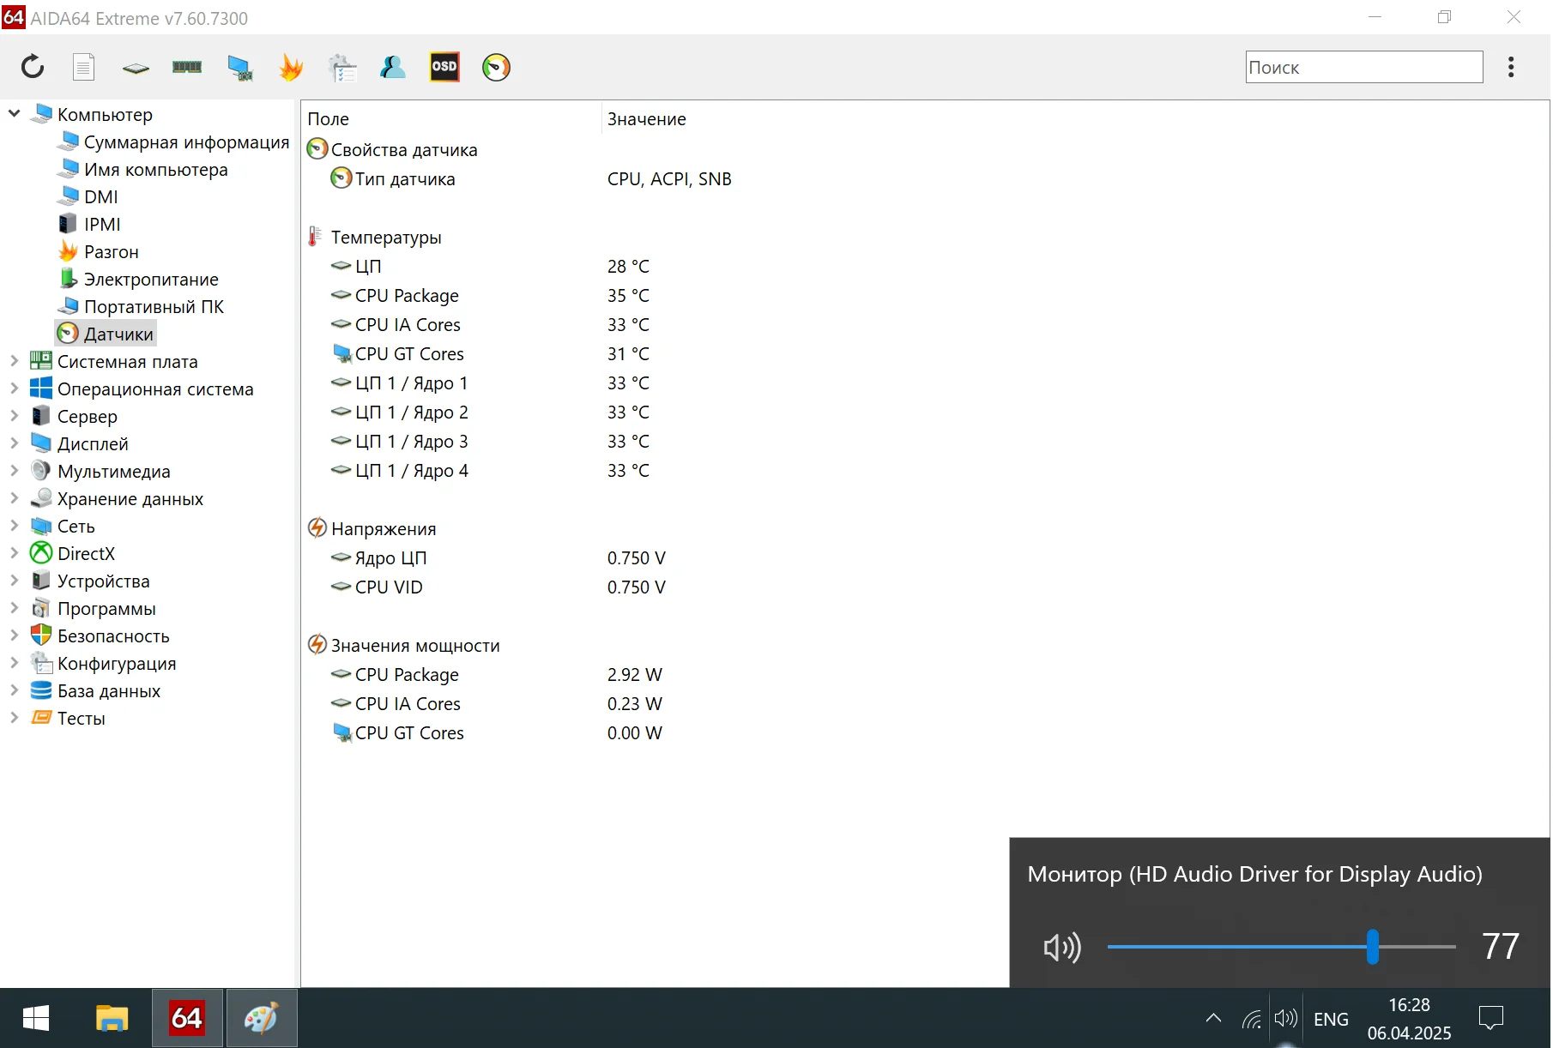Select the Тип датчика row
1553x1048 pixels.
coord(925,179)
